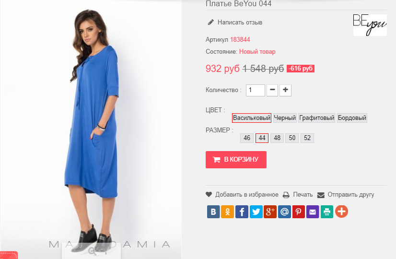396x259 pixels.
Task: Increase quantity with plus button
Action: coord(285,90)
